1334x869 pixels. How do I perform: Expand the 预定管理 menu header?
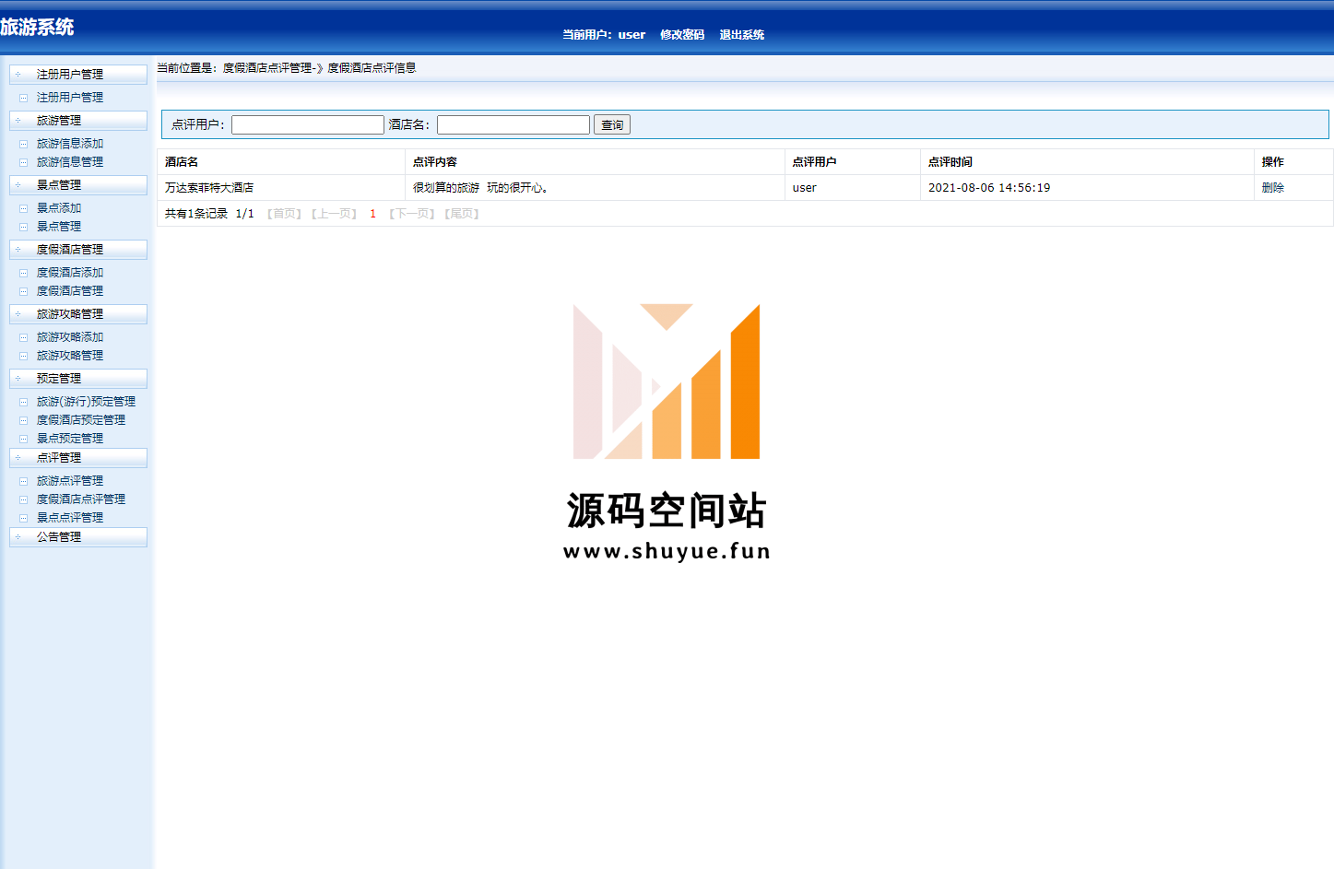(78, 378)
